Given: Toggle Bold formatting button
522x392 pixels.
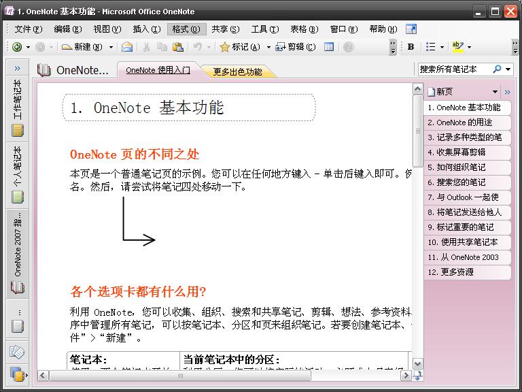Looking at the screenshot, I should coord(411,47).
